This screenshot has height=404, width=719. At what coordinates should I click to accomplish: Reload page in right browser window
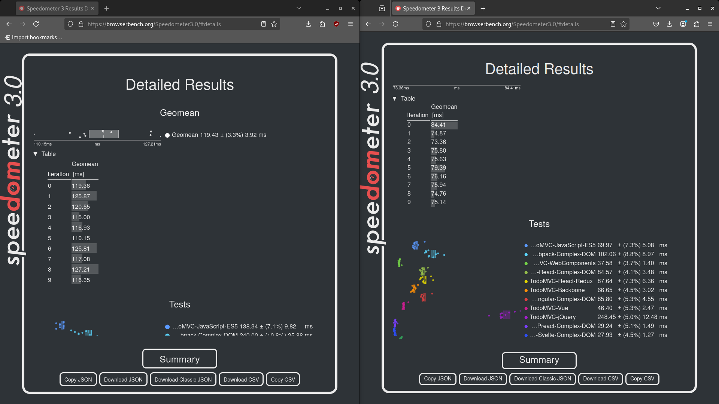[x=395, y=24]
